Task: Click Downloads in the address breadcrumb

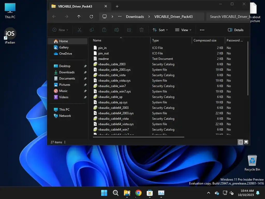Action: point(135,17)
